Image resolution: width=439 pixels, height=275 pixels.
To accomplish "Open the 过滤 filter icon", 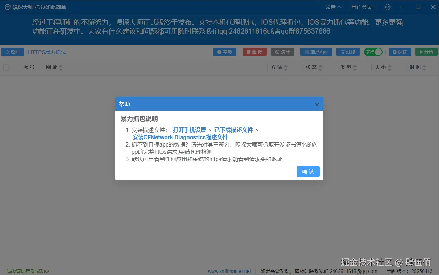I will (348, 52).
